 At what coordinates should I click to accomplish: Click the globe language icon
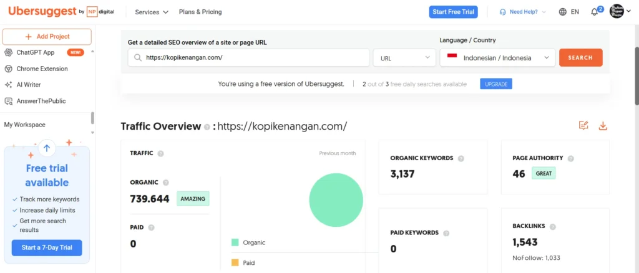563,12
